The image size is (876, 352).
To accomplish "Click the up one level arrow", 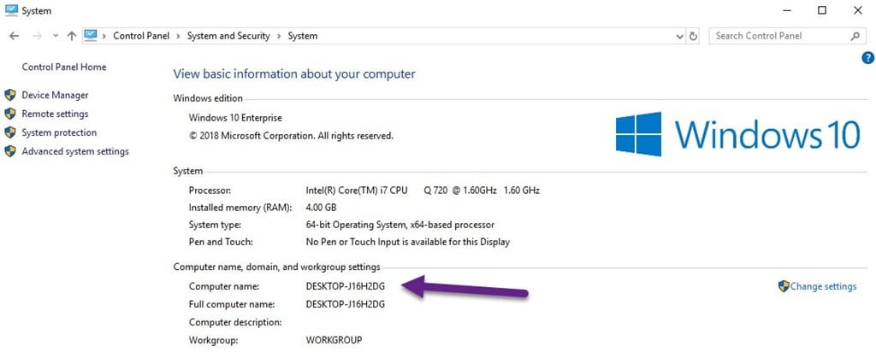I will coord(72,37).
